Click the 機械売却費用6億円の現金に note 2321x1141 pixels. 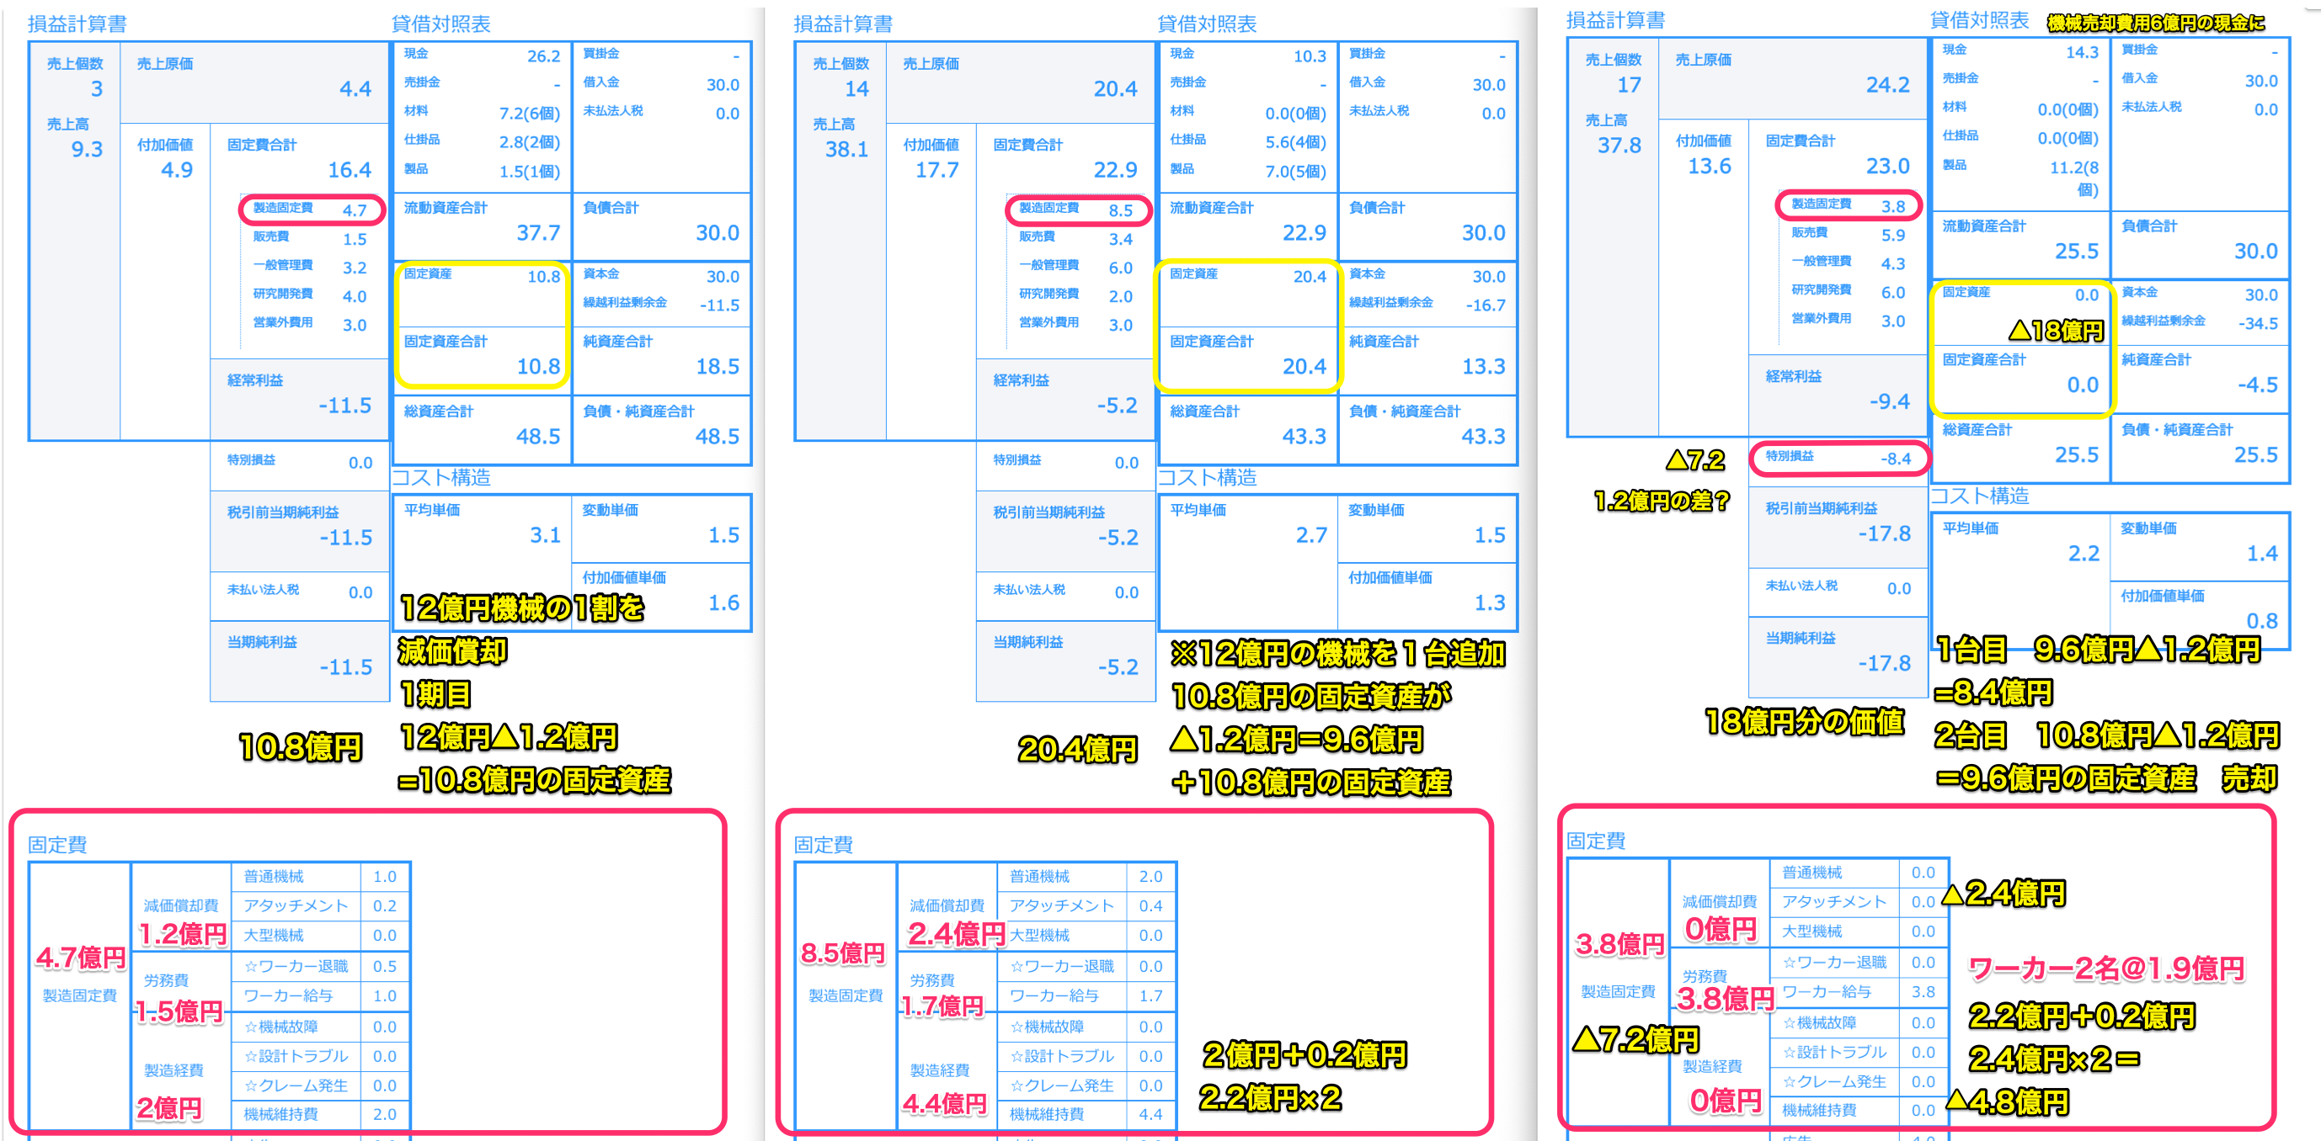2154,24
